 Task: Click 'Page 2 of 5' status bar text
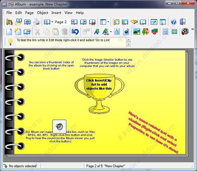coord(106,166)
